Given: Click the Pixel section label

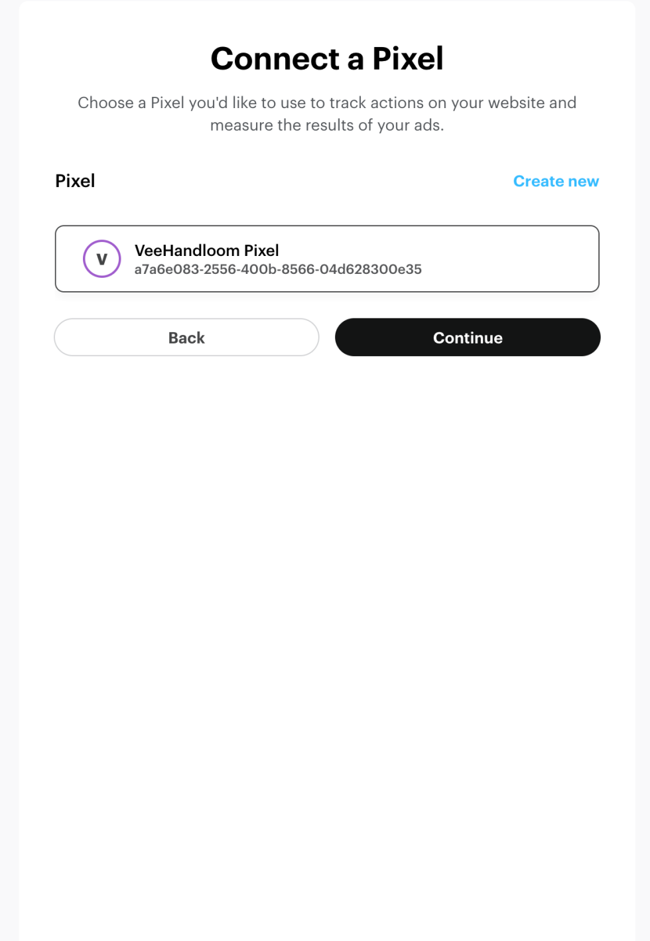Looking at the screenshot, I should (x=75, y=181).
